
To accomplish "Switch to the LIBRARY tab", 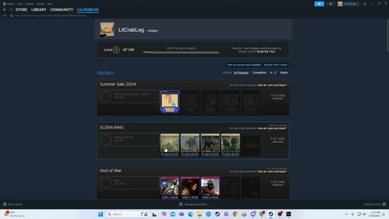I will click(39, 10).
